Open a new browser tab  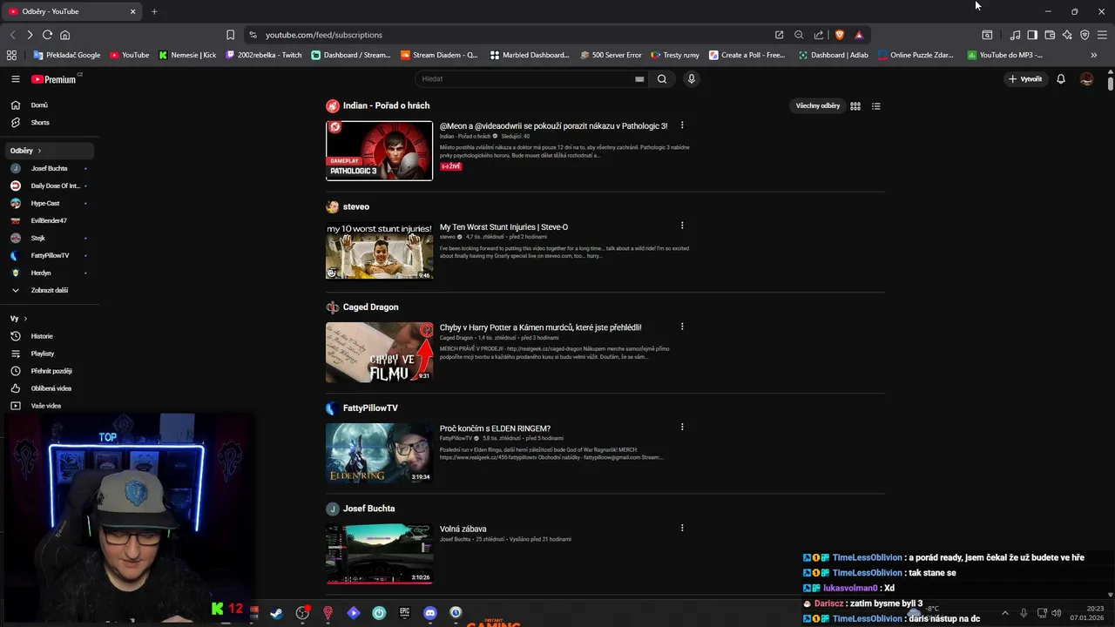(x=154, y=11)
